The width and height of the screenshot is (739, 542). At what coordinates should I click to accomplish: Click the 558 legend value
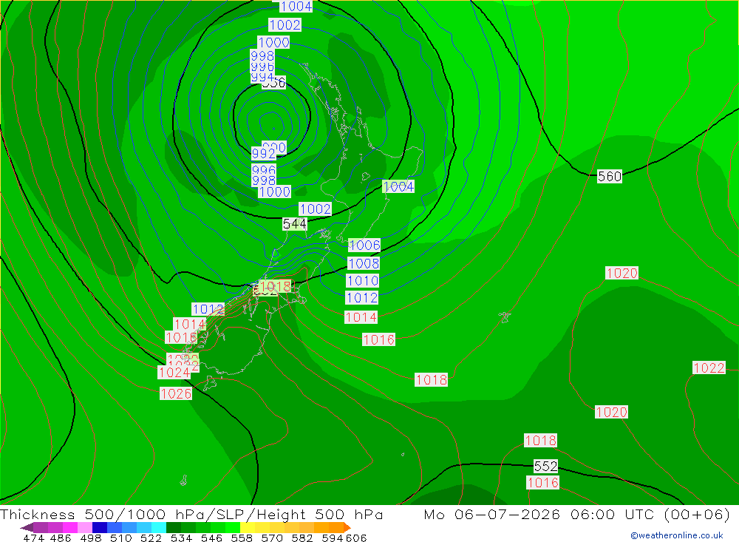click(x=242, y=538)
